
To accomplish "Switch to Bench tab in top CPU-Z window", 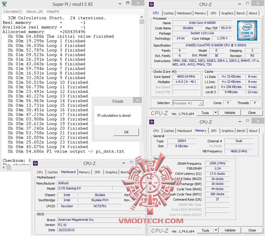I will click(241, 13).
